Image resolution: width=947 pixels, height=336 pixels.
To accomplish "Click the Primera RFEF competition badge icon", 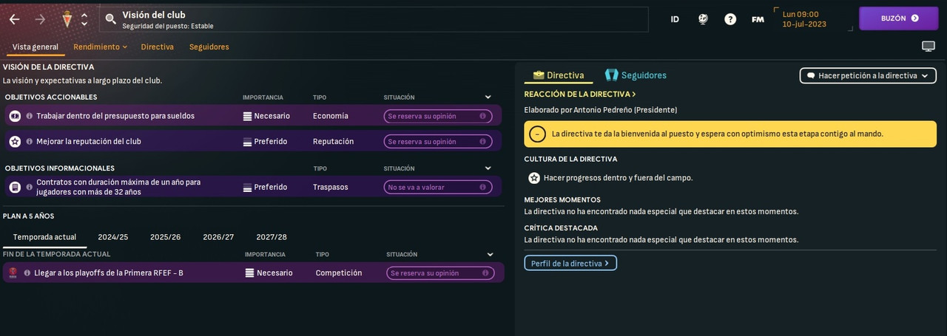I will click(x=13, y=272).
